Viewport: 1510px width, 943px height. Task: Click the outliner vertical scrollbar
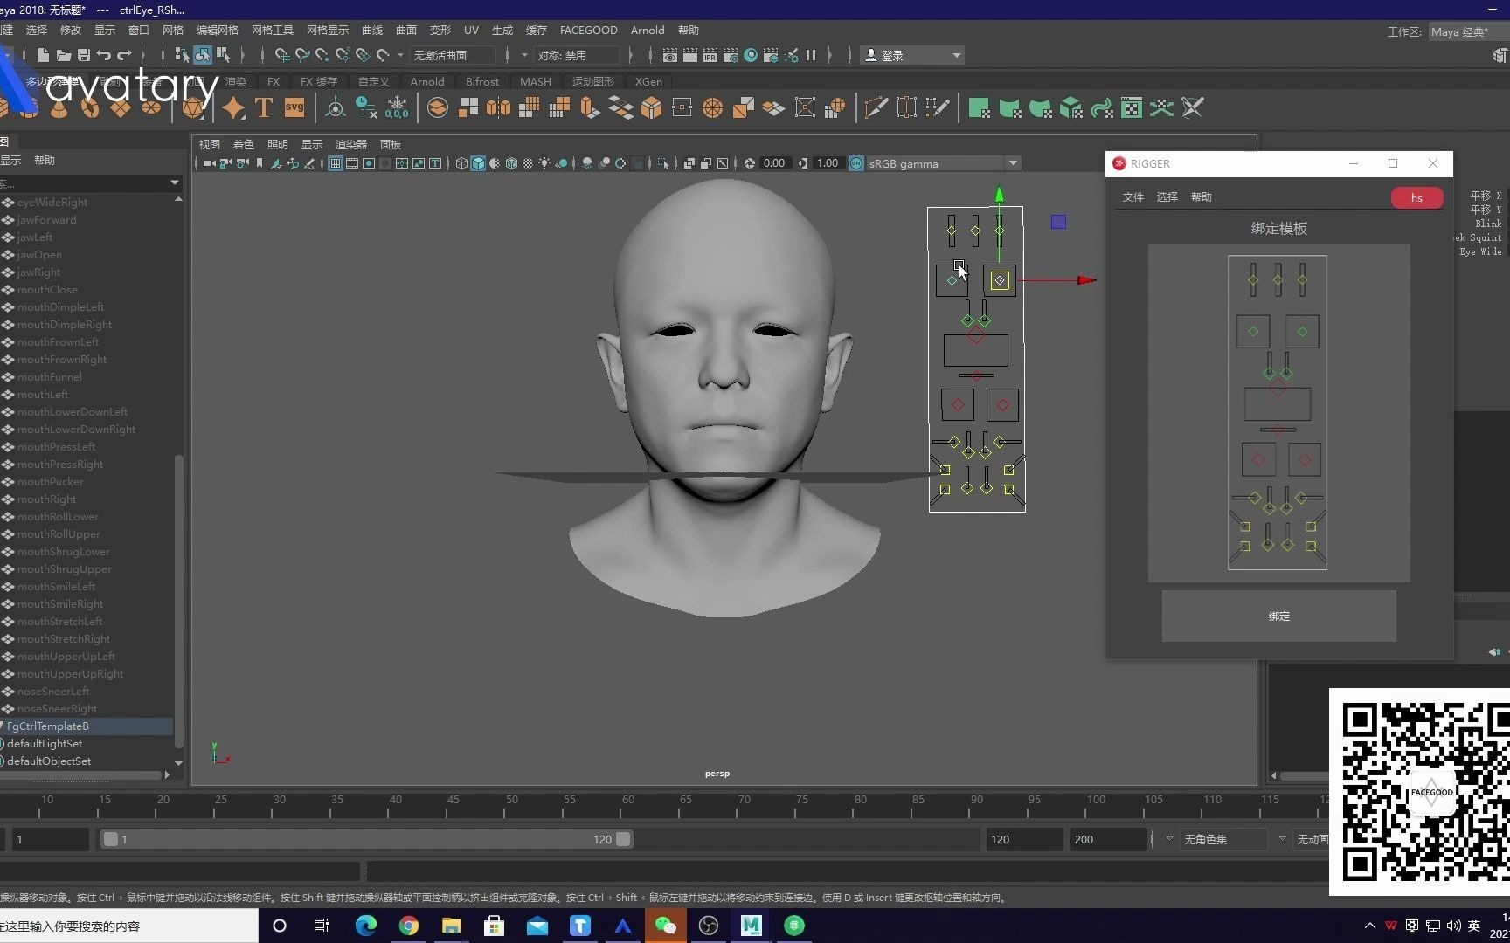[178, 602]
